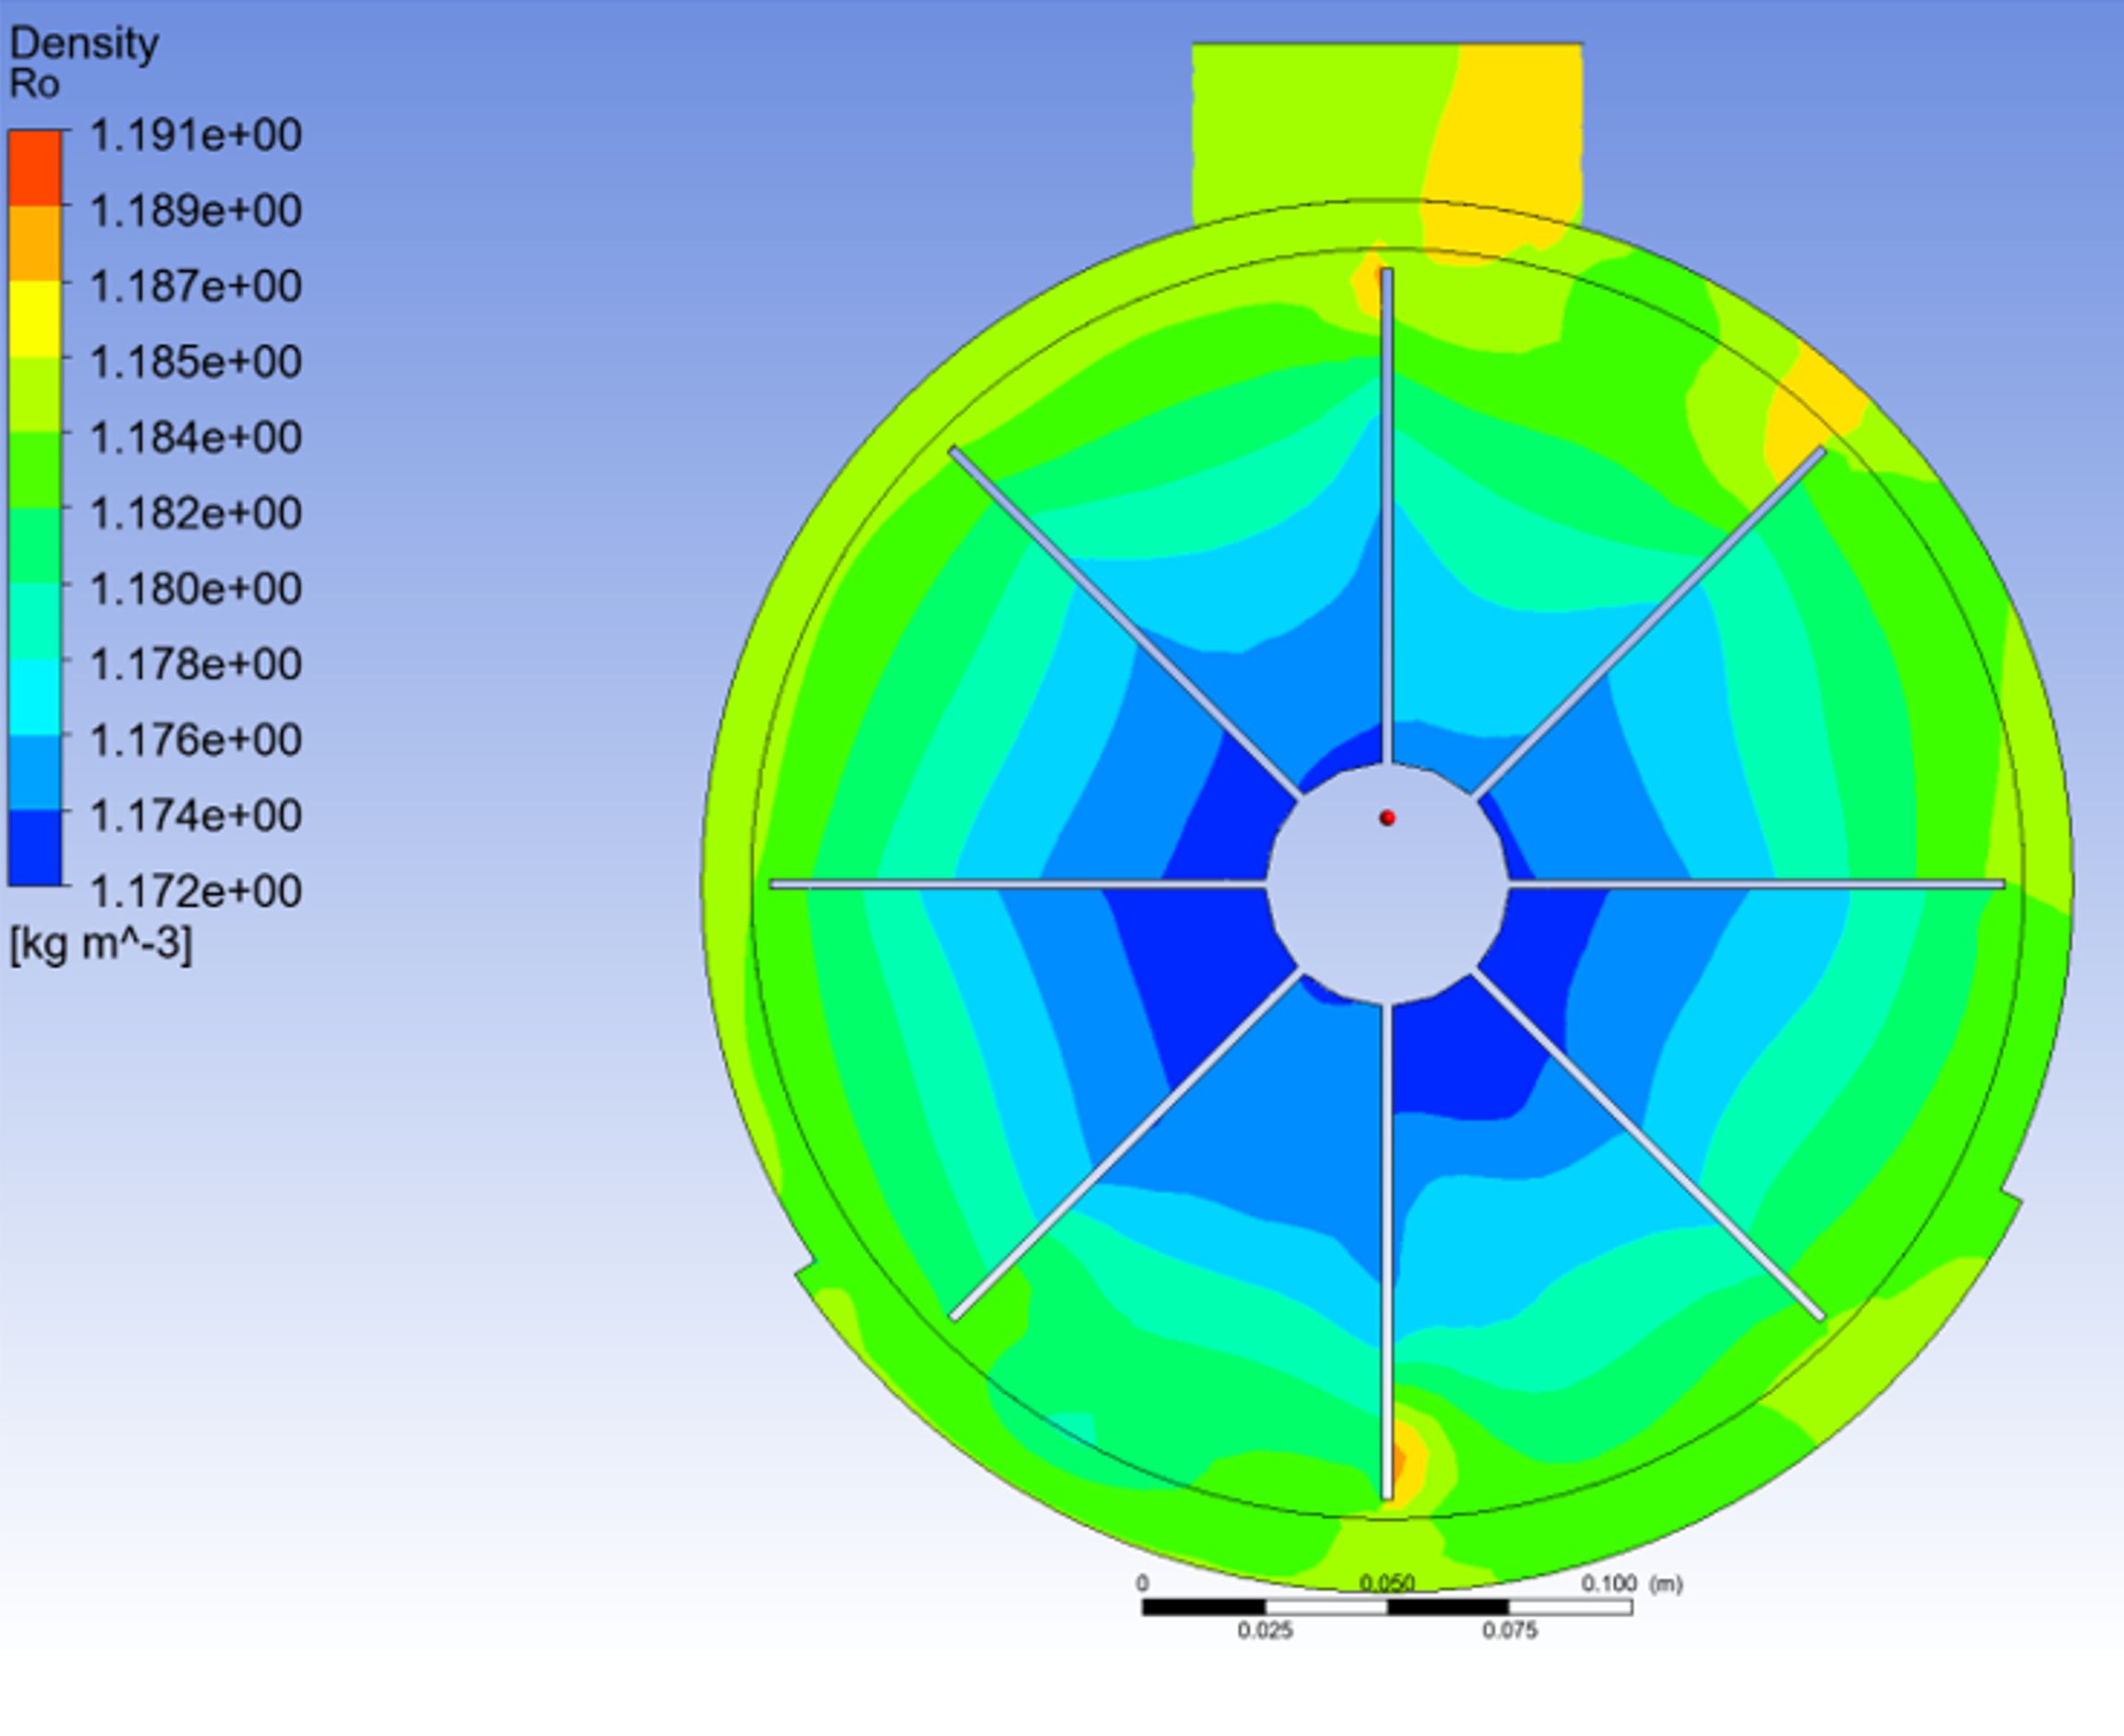The height and width of the screenshot is (1736, 2124).
Task: Select the 1.191e+00 legend maximum label
Action: point(195,135)
